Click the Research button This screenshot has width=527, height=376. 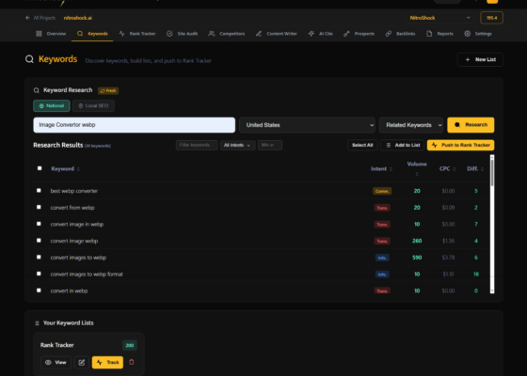[471, 125]
